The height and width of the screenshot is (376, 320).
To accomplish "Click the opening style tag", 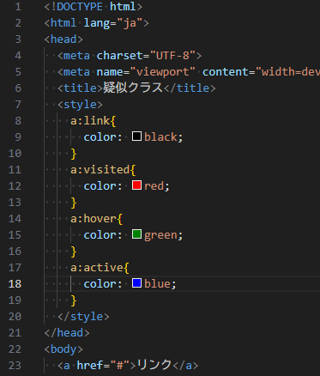I will [x=80, y=105].
